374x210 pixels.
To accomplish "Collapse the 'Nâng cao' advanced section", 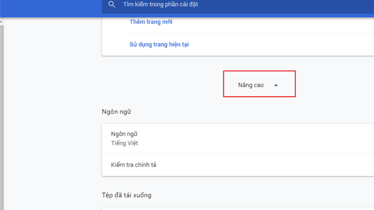I will click(x=259, y=84).
